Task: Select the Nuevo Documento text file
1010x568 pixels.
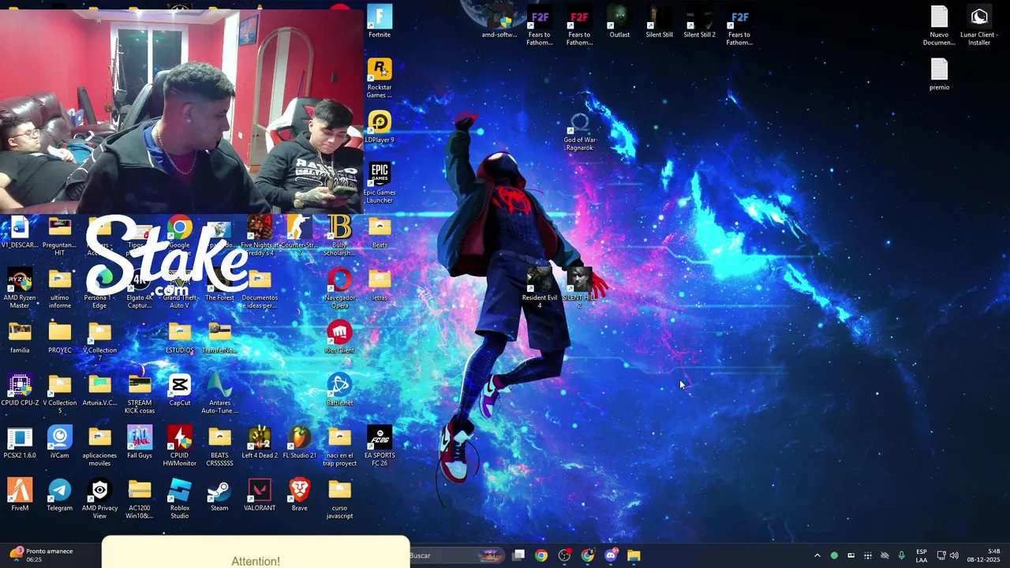Action: pos(939,25)
